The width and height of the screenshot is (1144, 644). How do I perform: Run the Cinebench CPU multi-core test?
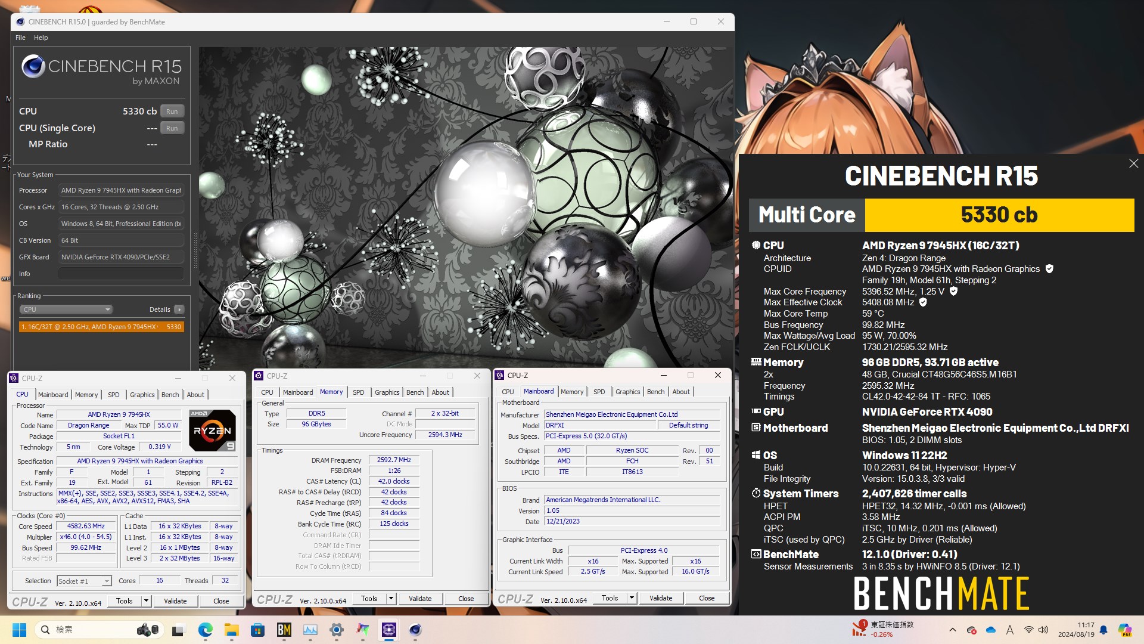(x=172, y=112)
